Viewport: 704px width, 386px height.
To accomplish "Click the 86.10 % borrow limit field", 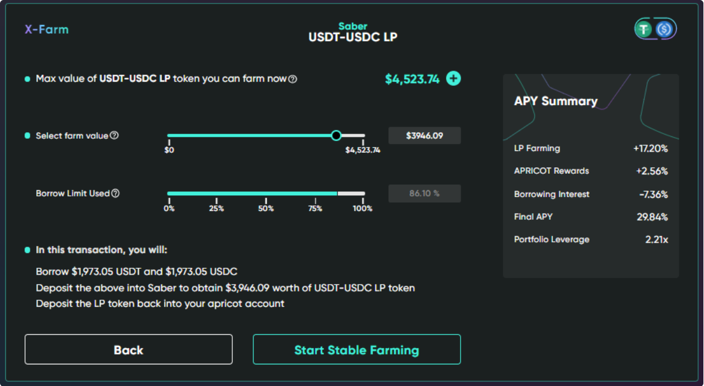I will tap(424, 194).
